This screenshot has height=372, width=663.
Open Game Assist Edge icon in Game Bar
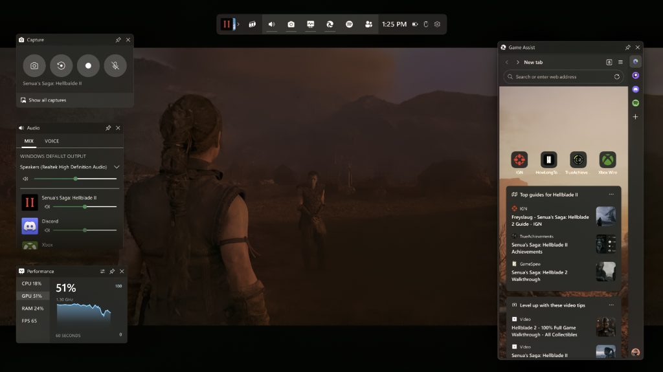tap(330, 24)
